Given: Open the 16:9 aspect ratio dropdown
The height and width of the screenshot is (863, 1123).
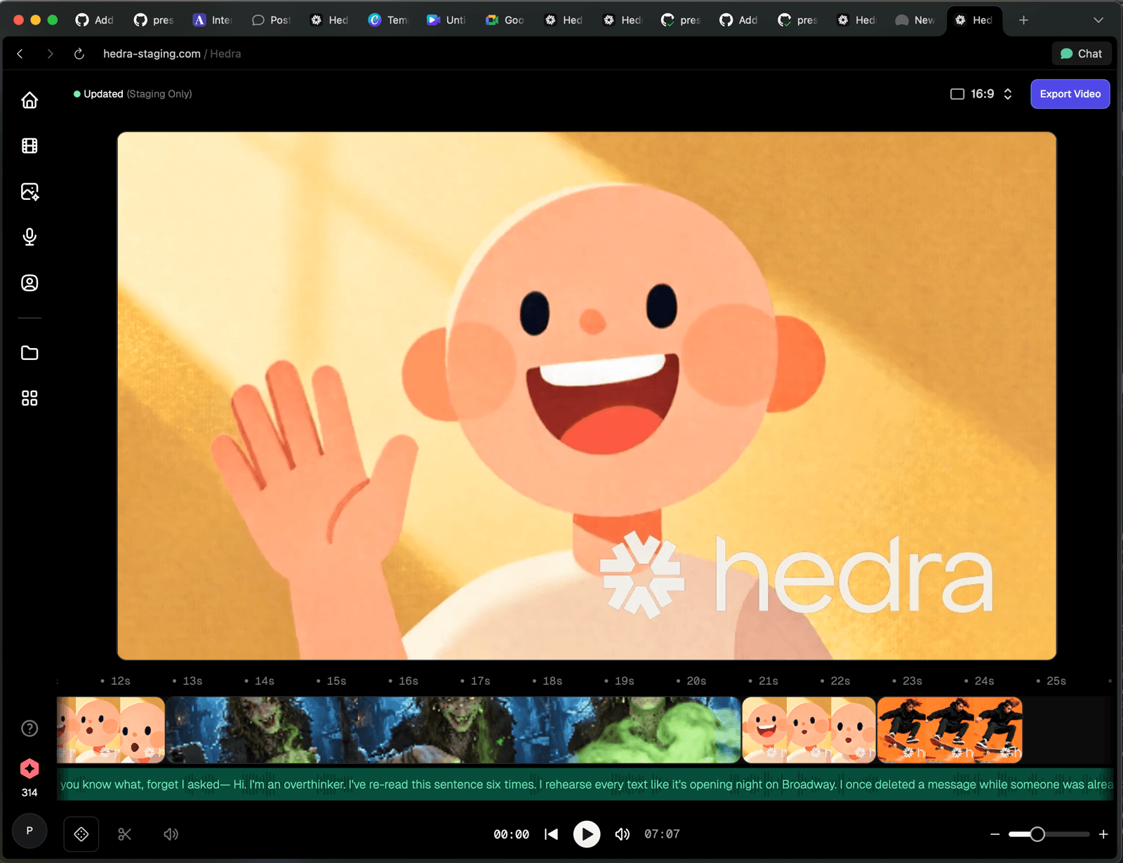Looking at the screenshot, I should [981, 94].
